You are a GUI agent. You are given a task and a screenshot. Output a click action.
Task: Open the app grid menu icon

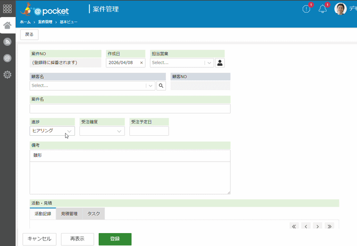[x=7, y=8]
